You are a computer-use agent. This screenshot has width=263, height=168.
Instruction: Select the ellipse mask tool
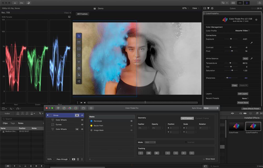click(79, 55)
